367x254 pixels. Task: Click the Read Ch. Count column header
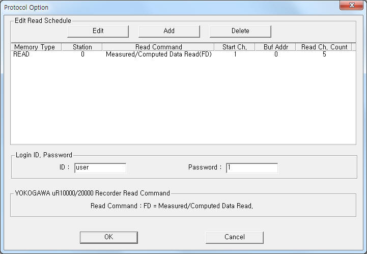pos(324,47)
